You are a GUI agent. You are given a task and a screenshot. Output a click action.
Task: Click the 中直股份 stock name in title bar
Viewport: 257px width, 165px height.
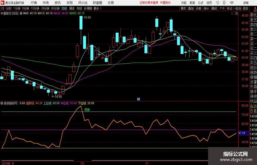[x=165, y=3]
